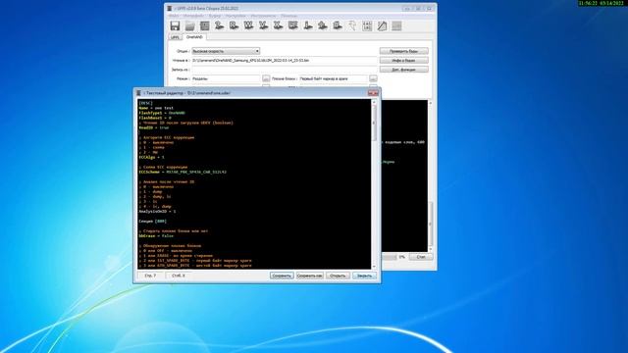Click Закрыть button in text editor

364,276
